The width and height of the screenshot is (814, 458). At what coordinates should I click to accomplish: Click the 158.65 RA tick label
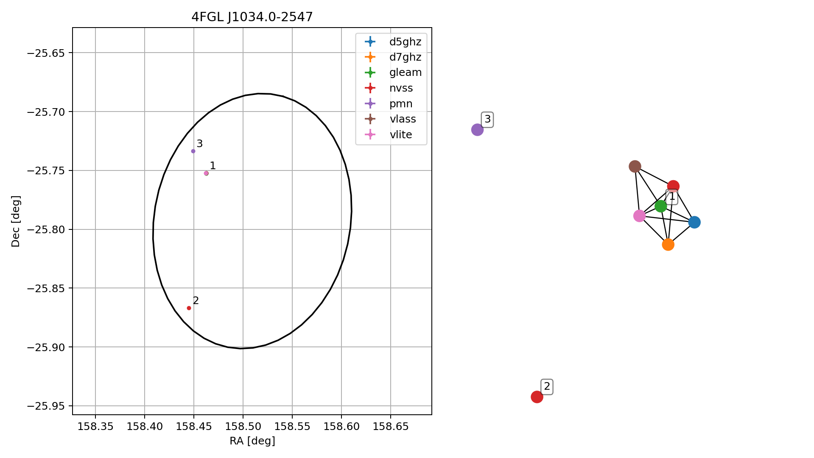pos(391,426)
